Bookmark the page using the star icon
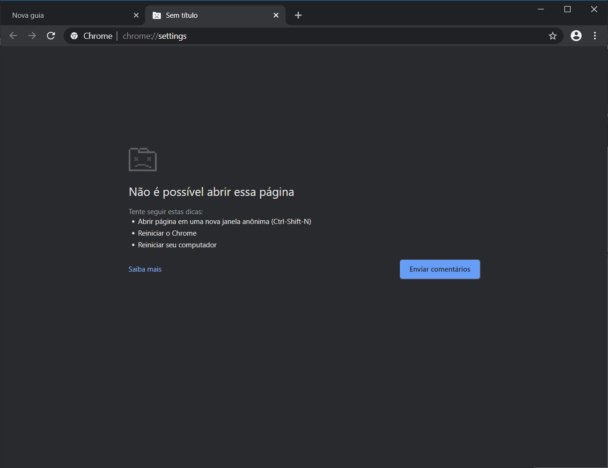The image size is (608, 468). tap(553, 36)
